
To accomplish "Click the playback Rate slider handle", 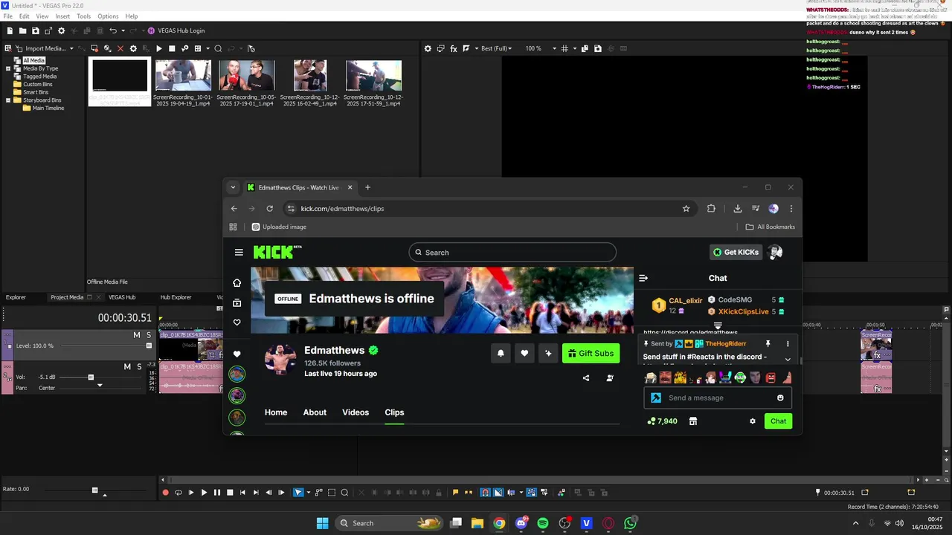I will pos(94,490).
